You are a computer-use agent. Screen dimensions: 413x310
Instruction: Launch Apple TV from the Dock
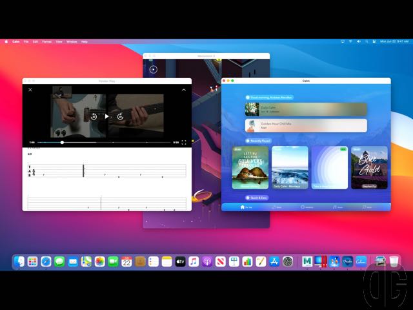coord(181,262)
